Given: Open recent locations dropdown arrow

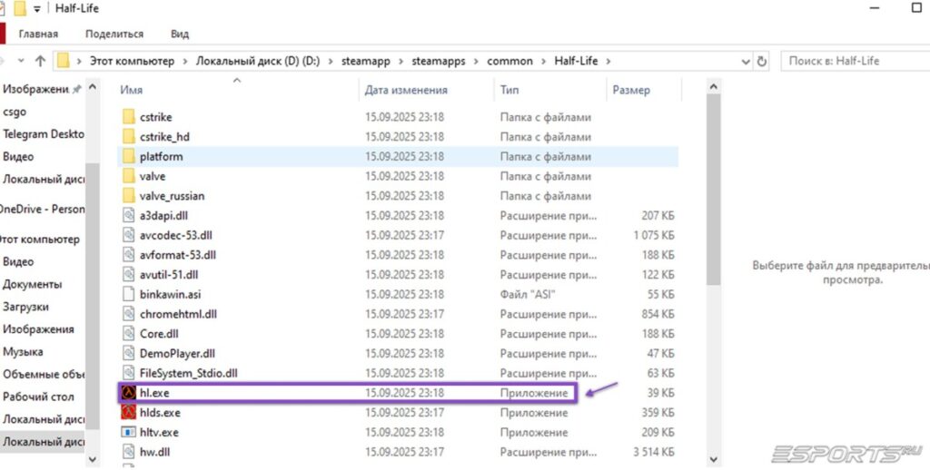Looking at the screenshot, I should pos(22,61).
